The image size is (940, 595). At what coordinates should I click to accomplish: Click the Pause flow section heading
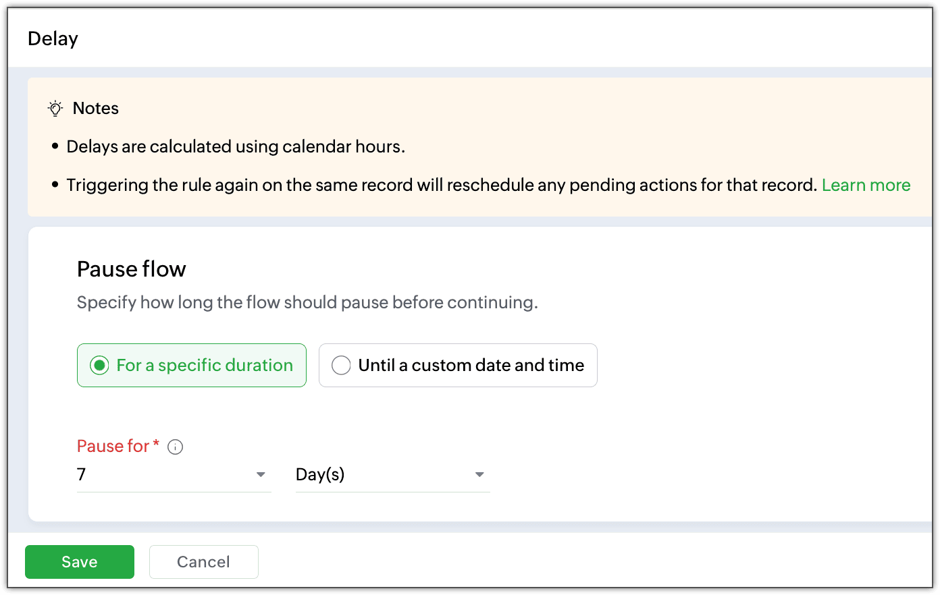tap(132, 269)
